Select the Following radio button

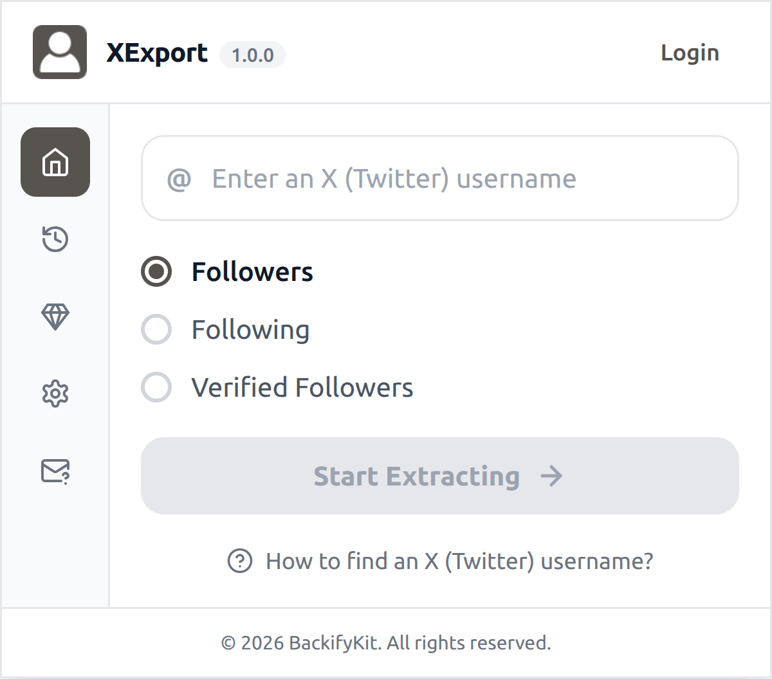[156, 329]
